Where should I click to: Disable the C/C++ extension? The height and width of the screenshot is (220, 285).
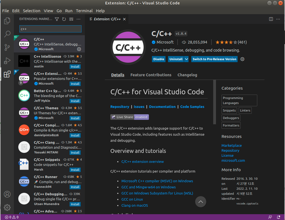tap(159, 59)
